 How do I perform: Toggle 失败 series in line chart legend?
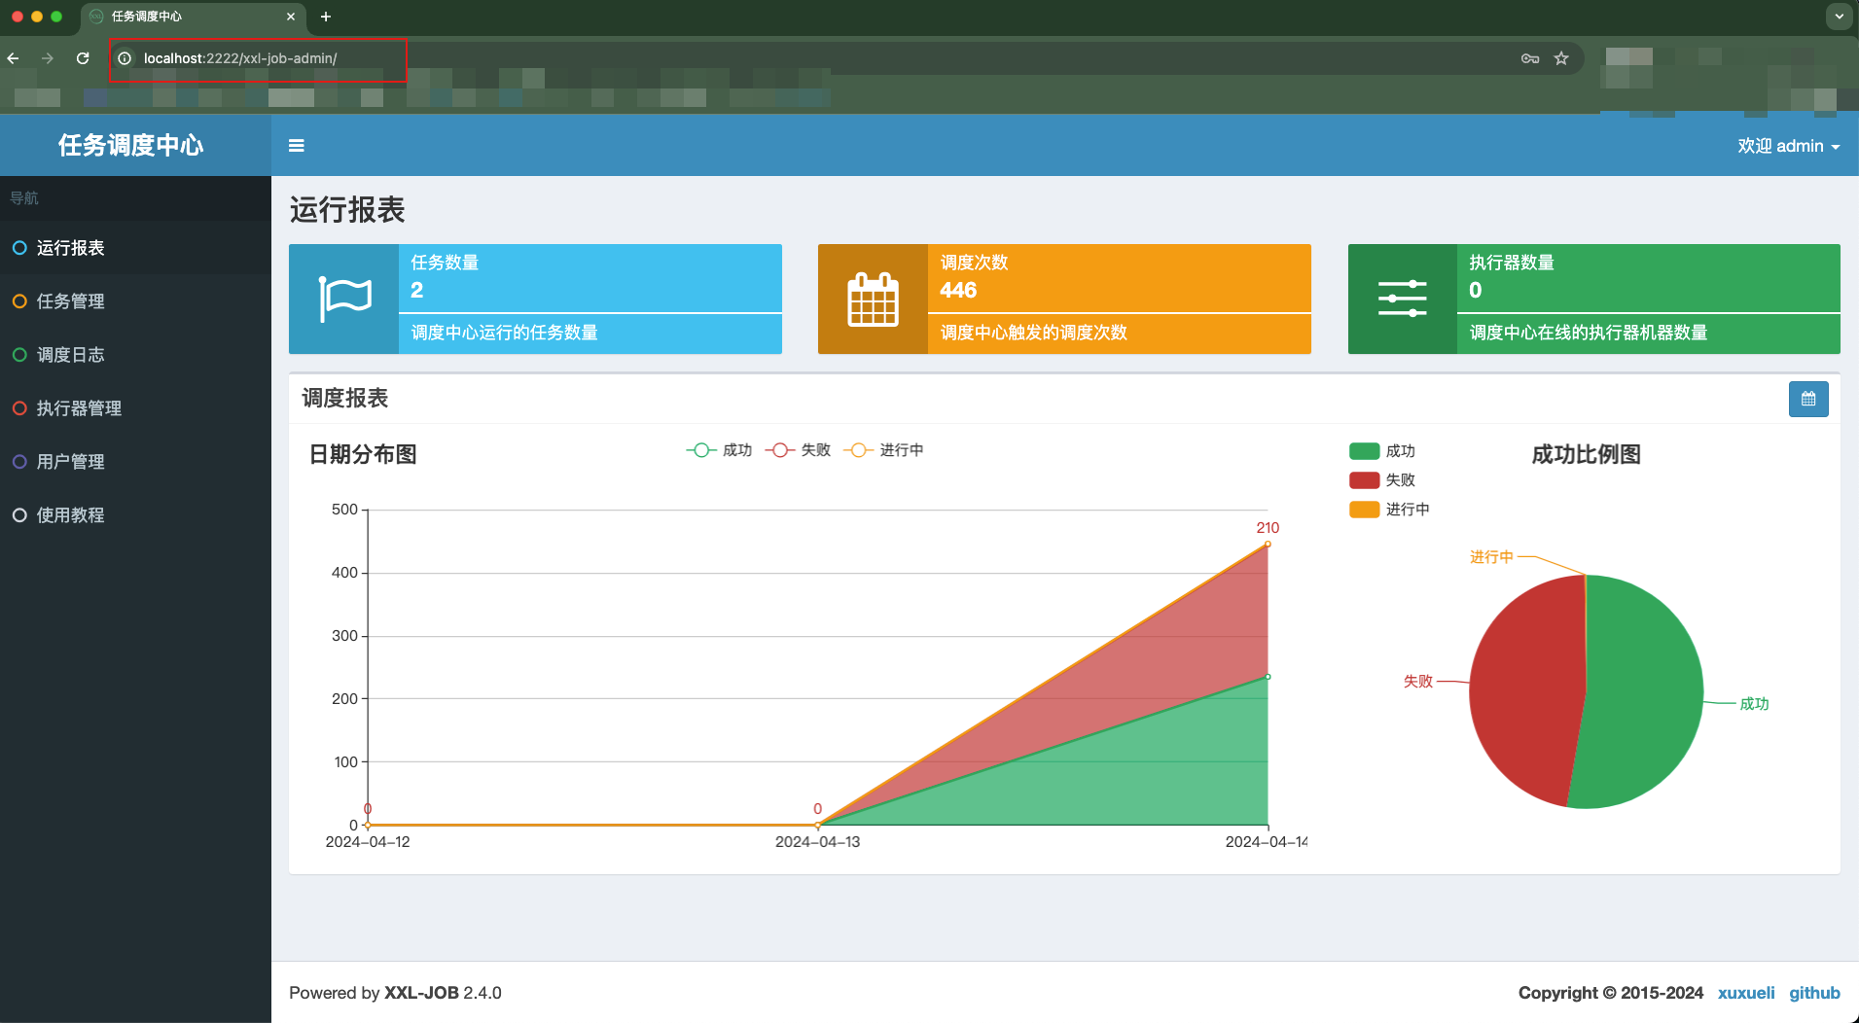[x=798, y=450]
